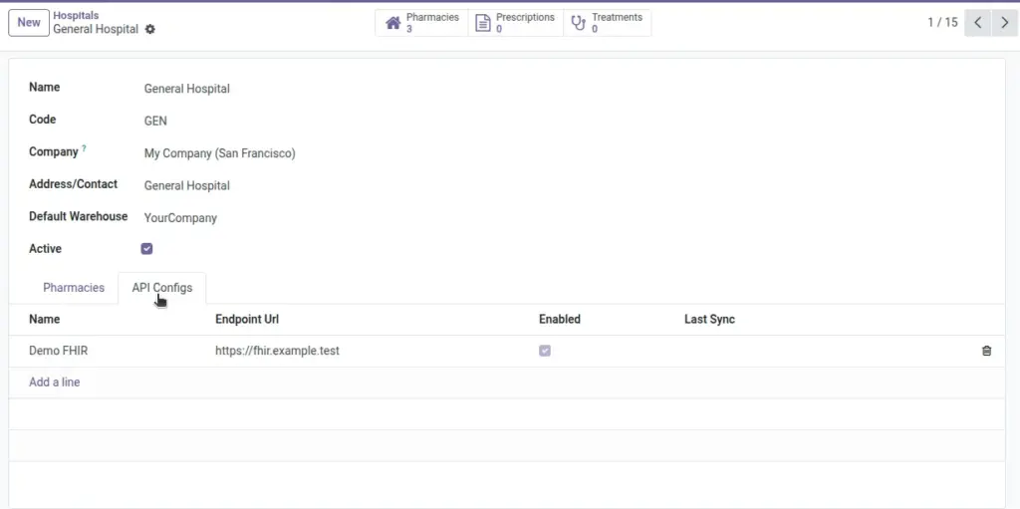Click the 1 / 15 pager counter
1020x509 pixels.
click(x=942, y=23)
